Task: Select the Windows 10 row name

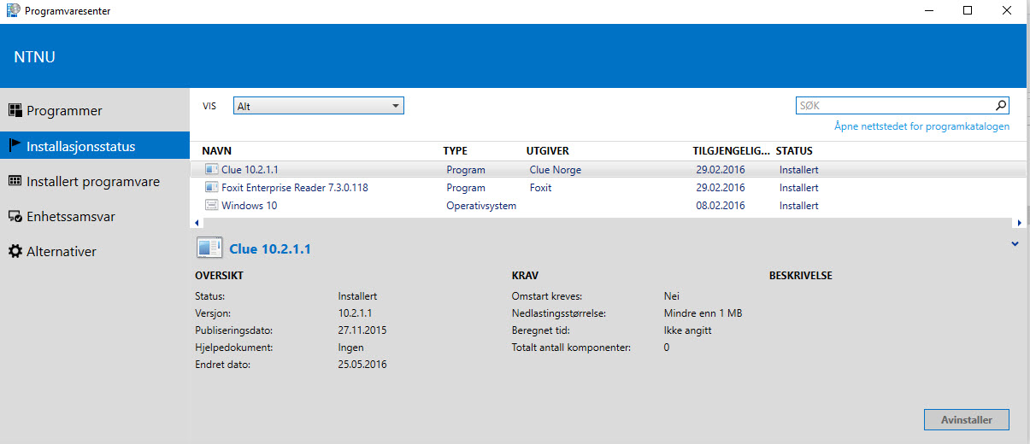Action: point(250,206)
